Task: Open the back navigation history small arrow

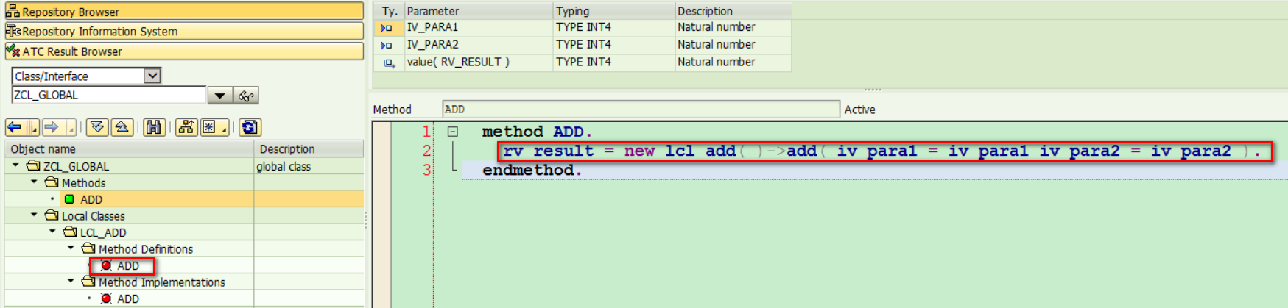Action: click(34, 128)
